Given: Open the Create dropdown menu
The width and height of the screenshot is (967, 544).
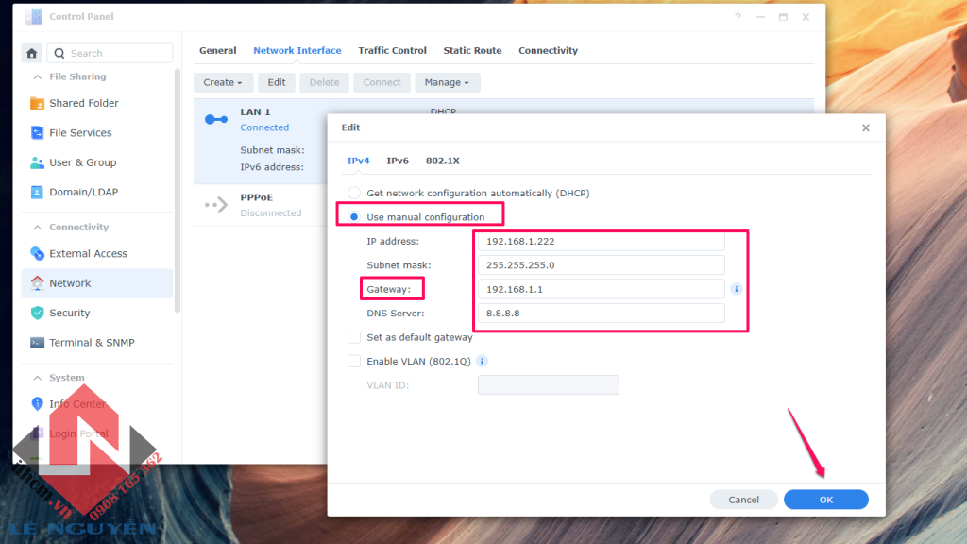Looking at the screenshot, I should click(223, 82).
